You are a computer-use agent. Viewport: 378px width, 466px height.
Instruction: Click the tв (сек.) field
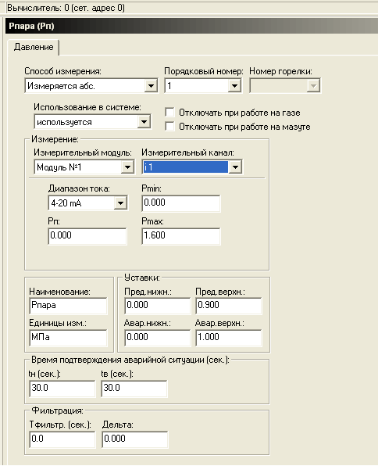click(x=134, y=389)
